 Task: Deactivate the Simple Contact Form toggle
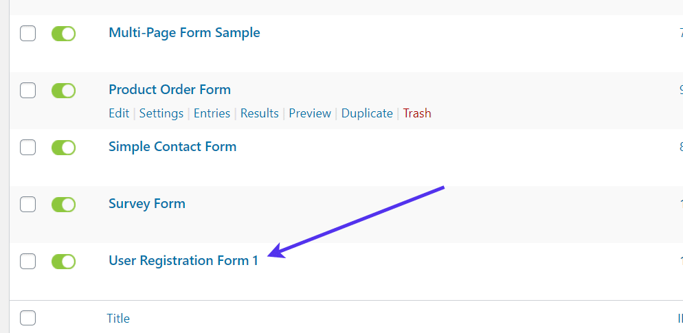[x=63, y=148]
